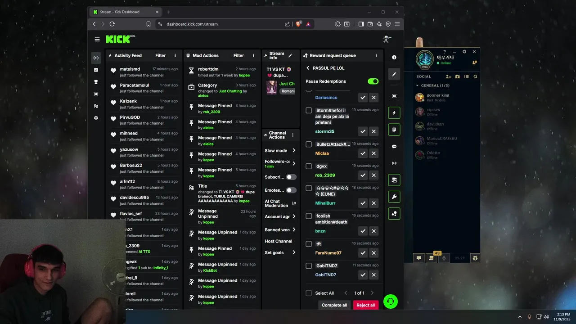Check the foolish ambition#death request checkbox
Image resolution: width=576 pixels, height=324 pixels.
click(x=309, y=216)
